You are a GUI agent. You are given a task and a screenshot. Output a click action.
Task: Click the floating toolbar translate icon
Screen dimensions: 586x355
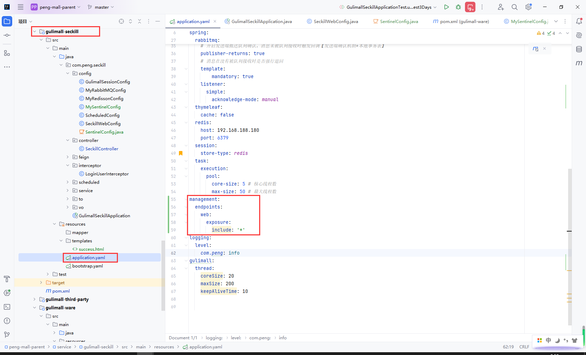(536, 49)
